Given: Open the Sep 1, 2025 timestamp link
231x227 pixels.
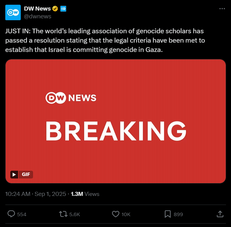Looking at the screenshot, I should 50,194.
